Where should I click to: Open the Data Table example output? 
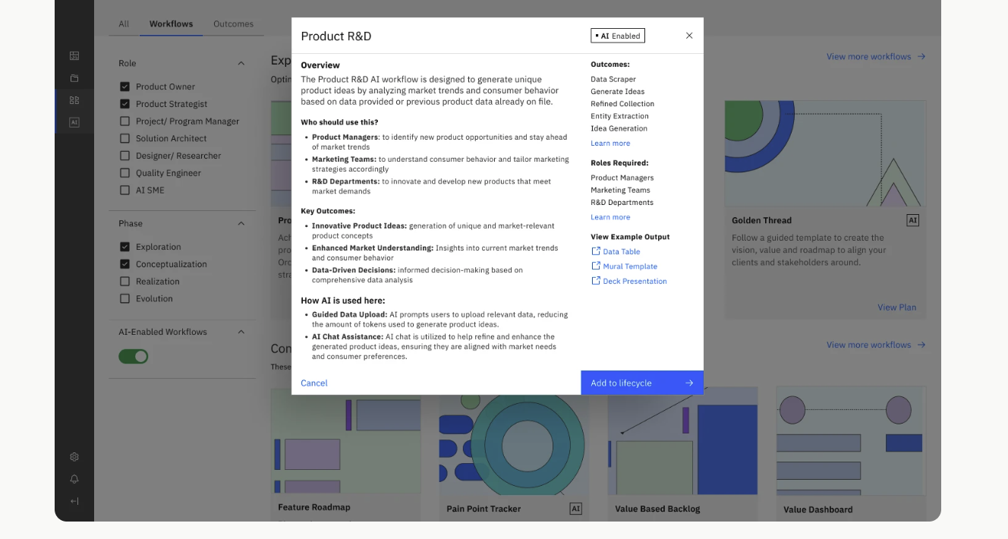(620, 251)
